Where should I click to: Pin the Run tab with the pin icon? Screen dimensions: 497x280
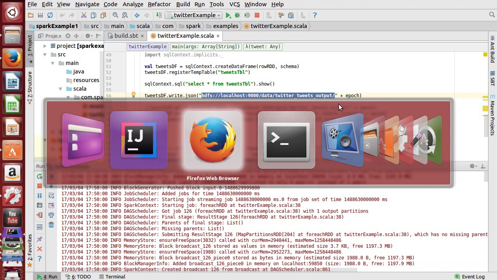[x=40, y=239]
